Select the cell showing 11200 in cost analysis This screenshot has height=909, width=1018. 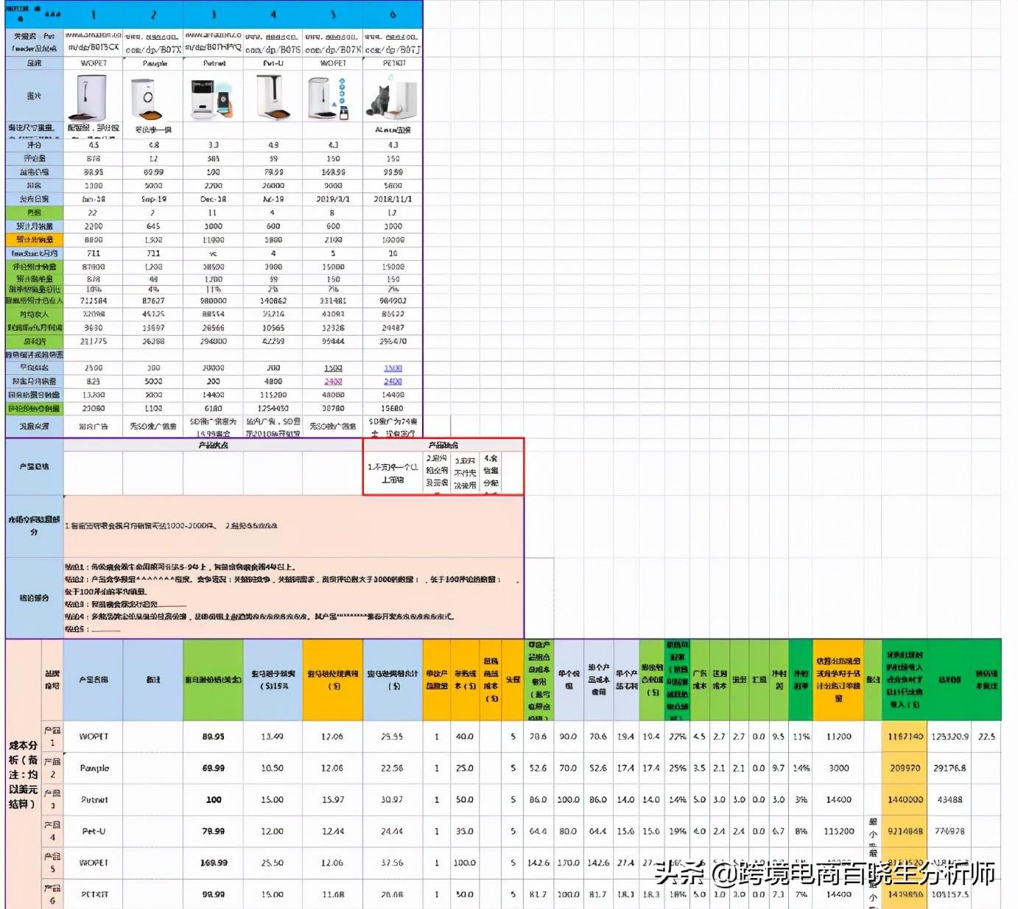(x=839, y=737)
